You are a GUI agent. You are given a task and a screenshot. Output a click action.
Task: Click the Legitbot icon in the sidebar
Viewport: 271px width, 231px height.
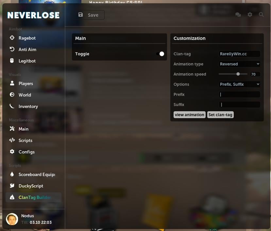[x=12, y=61]
